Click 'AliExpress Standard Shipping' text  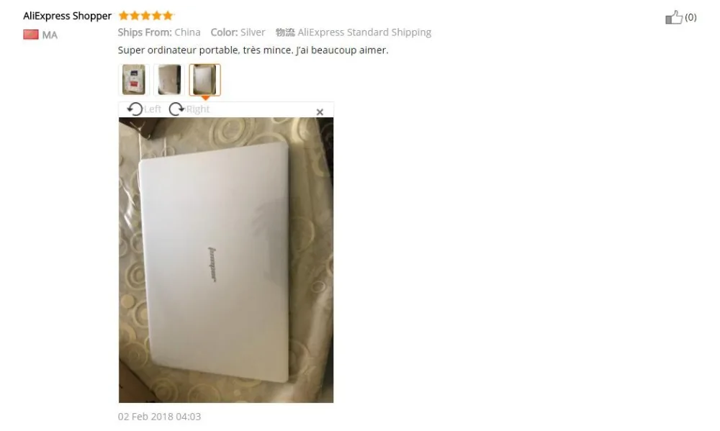[x=364, y=32]
